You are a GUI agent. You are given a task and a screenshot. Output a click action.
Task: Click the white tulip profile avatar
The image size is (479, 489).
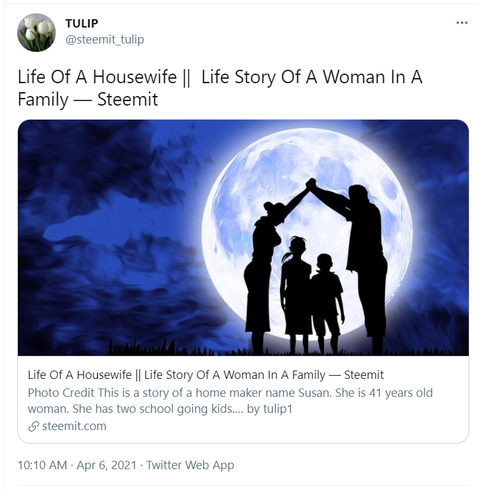click(36, 33)
